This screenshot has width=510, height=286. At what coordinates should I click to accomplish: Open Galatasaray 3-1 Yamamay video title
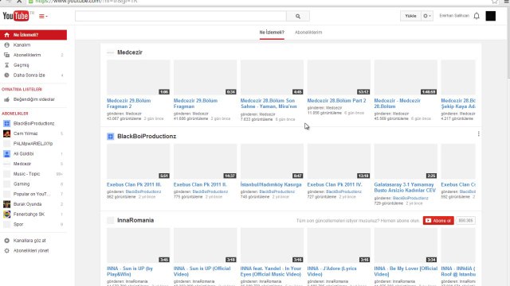(405, 187)
